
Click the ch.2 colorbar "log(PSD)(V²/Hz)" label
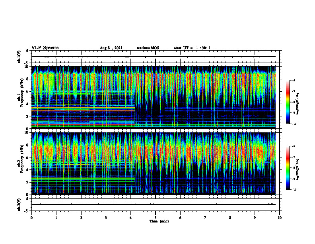point(298,169)
